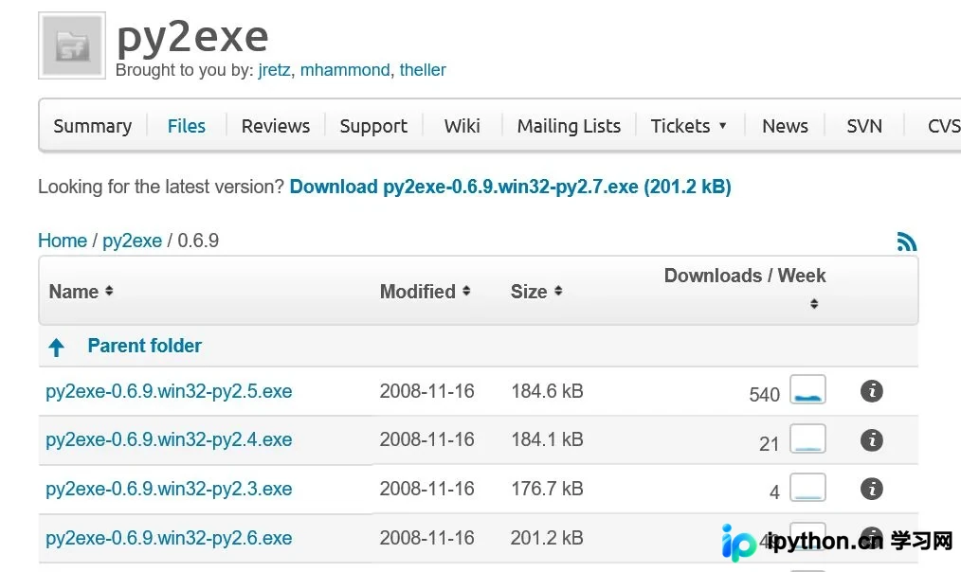Go to py2exe folder in breadcrumb
This screenshot has width=961, height=572.
[x=133, y=241]
